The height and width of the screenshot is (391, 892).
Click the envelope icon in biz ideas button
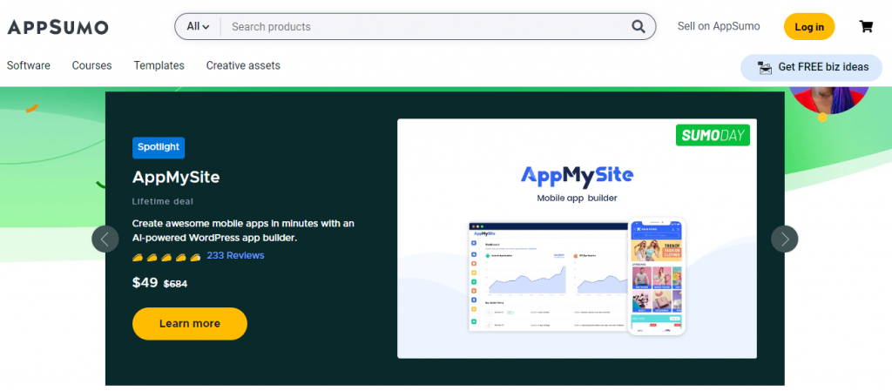point(765,68)
